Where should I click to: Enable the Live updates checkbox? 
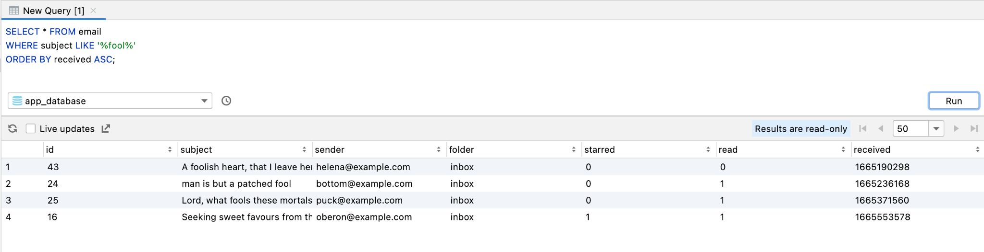click(31, 128)
